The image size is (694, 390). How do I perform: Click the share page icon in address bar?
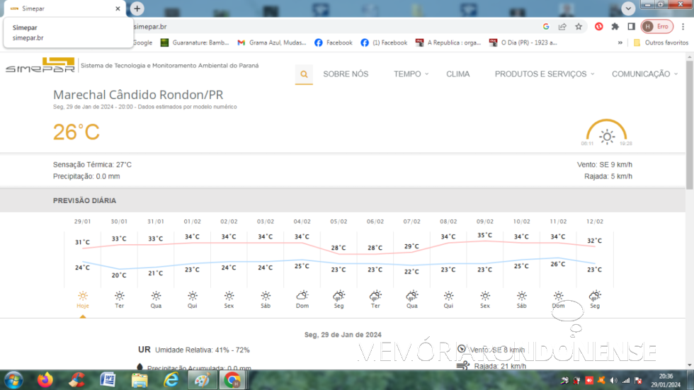pos(562,27)
